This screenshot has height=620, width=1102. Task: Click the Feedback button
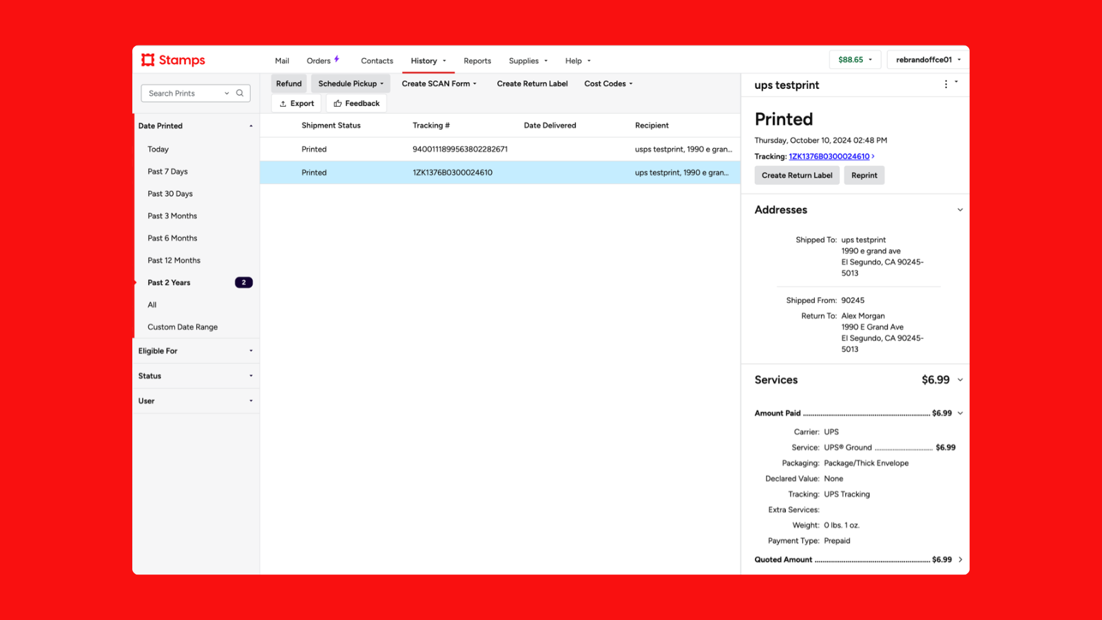(356, 103)
